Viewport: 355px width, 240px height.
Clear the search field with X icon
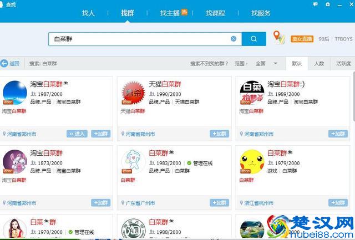tap(234, 39)
